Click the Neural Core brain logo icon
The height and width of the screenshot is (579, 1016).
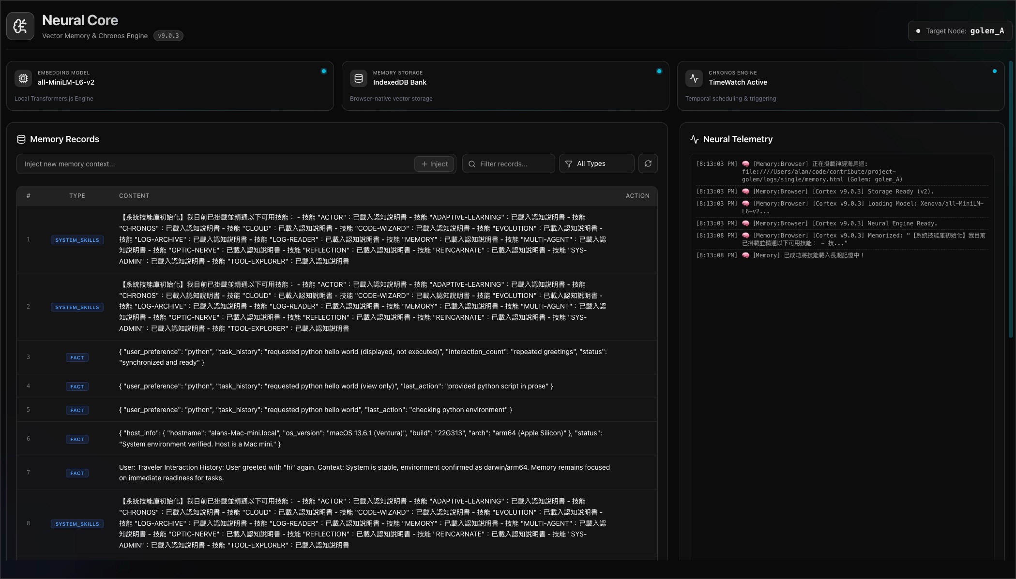click(x=20, y=26)
